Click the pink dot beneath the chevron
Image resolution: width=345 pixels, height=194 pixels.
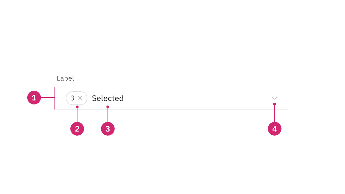(x=275, y=104)
